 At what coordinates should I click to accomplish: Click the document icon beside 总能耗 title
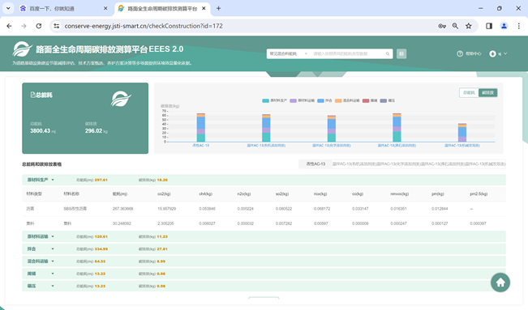(32, 95)
